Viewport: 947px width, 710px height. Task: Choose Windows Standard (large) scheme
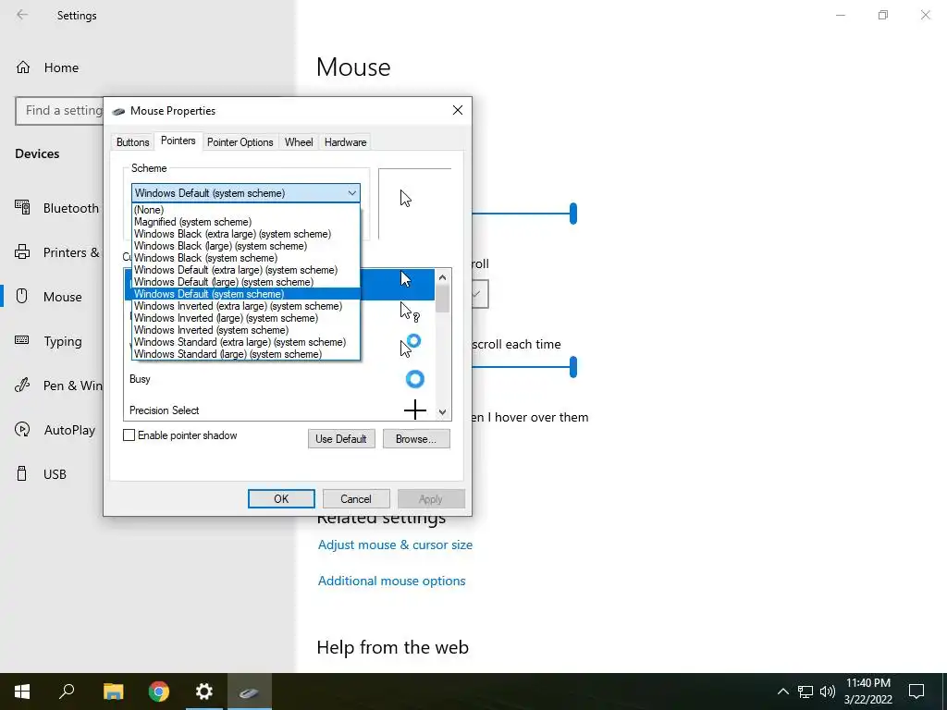click(x=246, y=354)
